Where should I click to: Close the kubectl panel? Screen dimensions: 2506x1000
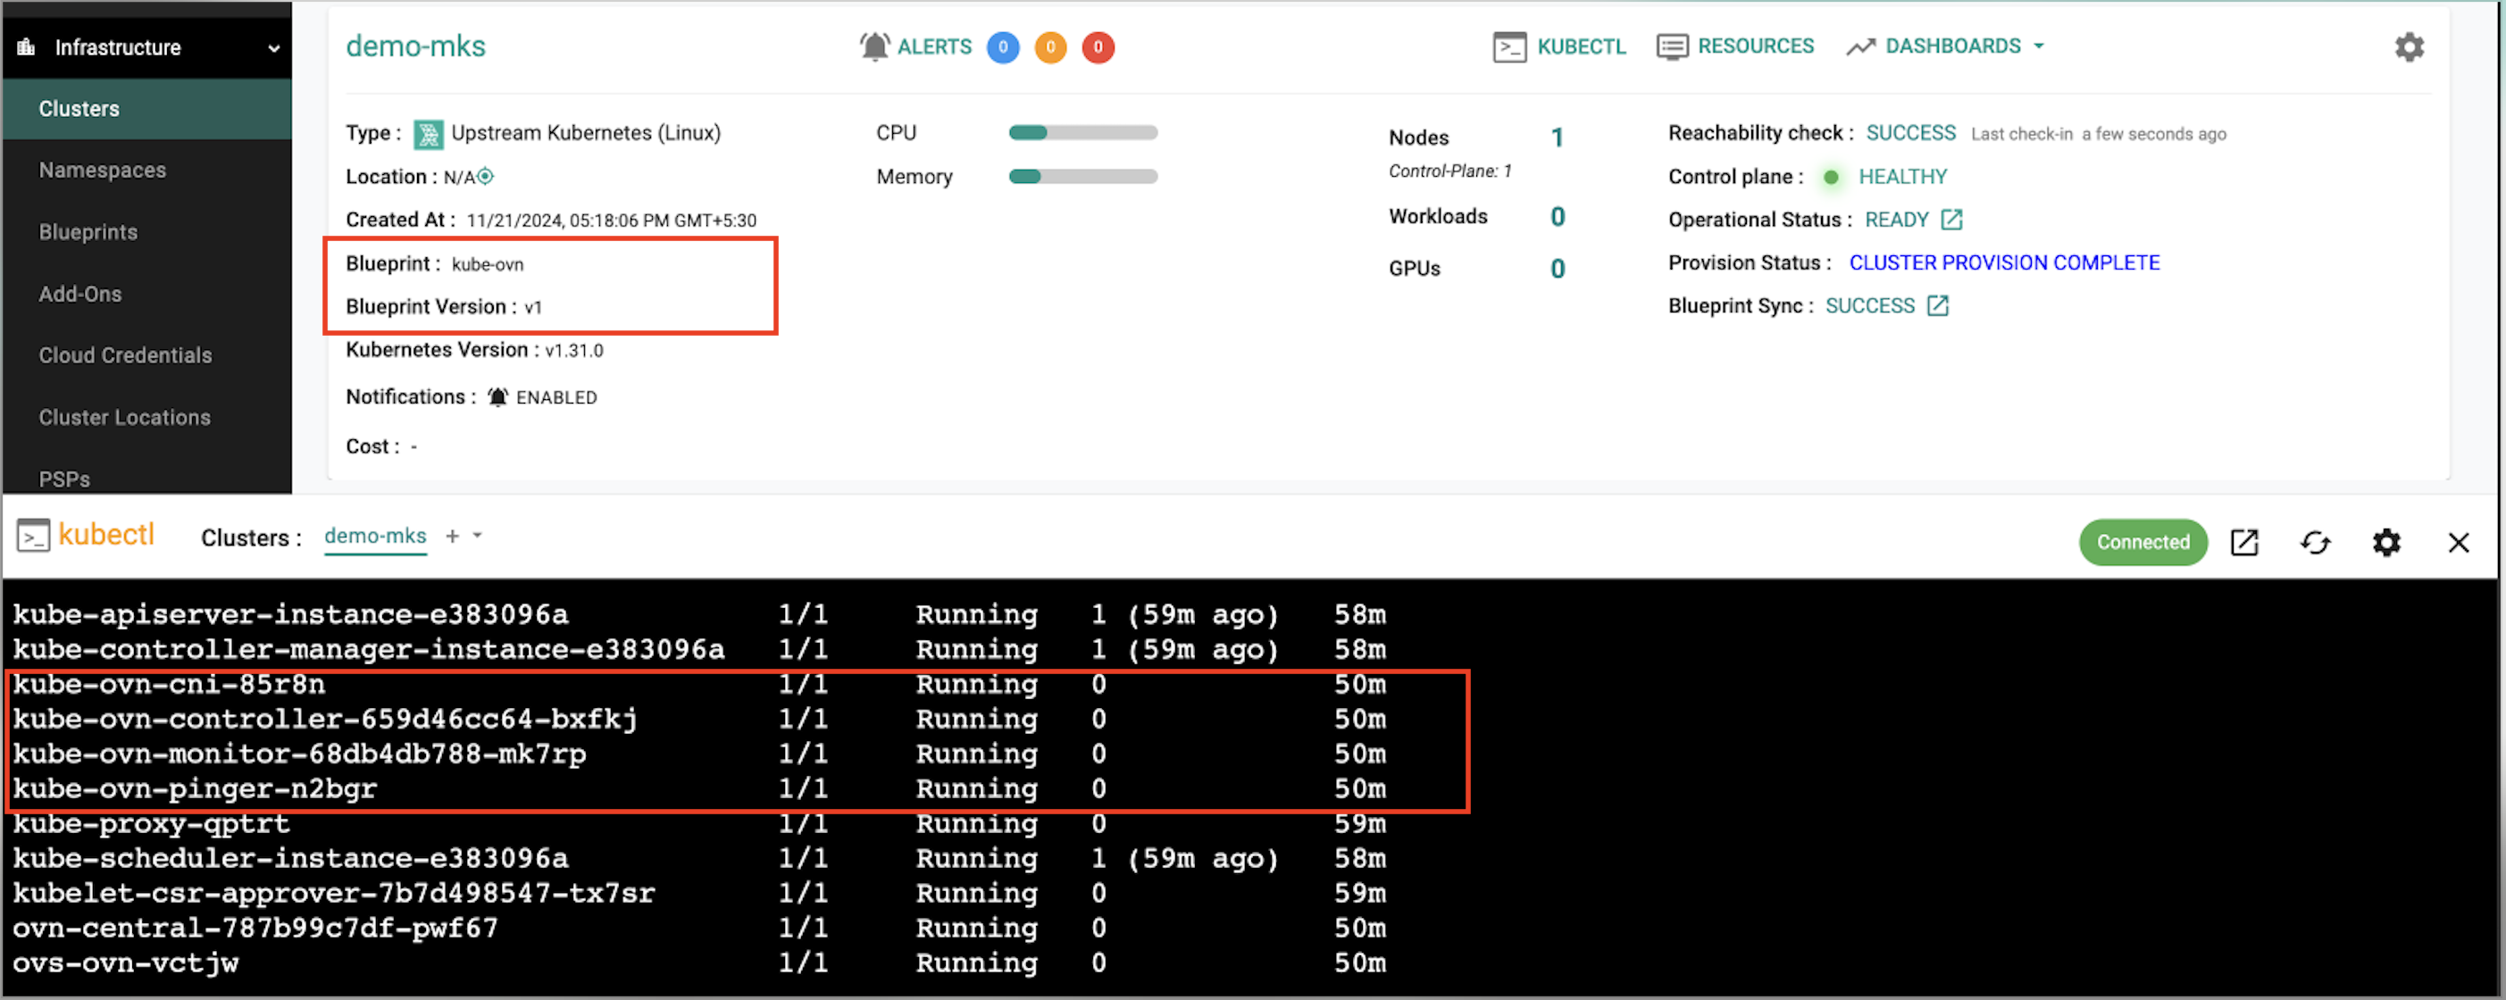pyautogui.click(x=2458, y=542)
